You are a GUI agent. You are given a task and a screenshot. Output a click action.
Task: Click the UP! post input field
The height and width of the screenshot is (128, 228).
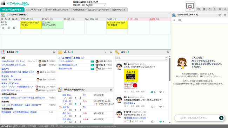140,58
